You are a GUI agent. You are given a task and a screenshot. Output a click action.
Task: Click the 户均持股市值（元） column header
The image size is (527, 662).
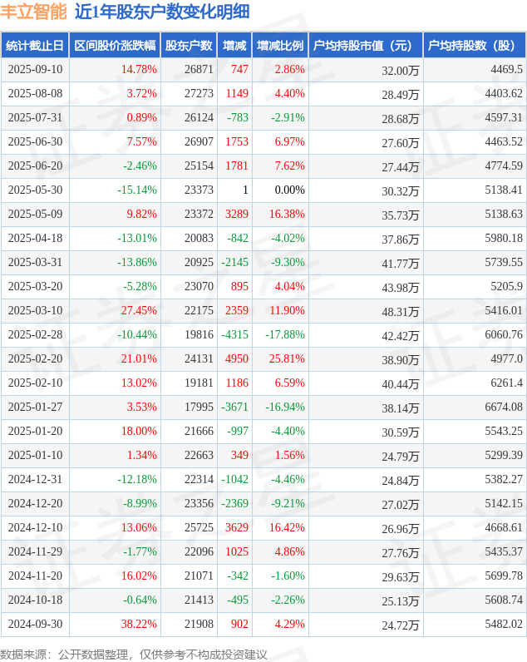pyautogui.click(x=366, y=46)
